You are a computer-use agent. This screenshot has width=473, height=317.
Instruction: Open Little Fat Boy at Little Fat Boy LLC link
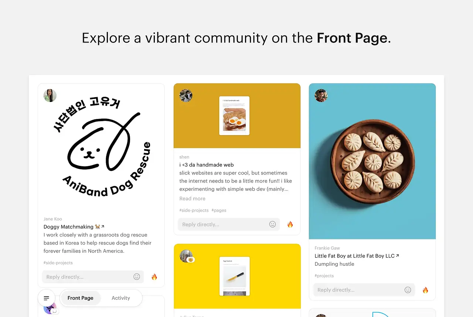(357, 256)
